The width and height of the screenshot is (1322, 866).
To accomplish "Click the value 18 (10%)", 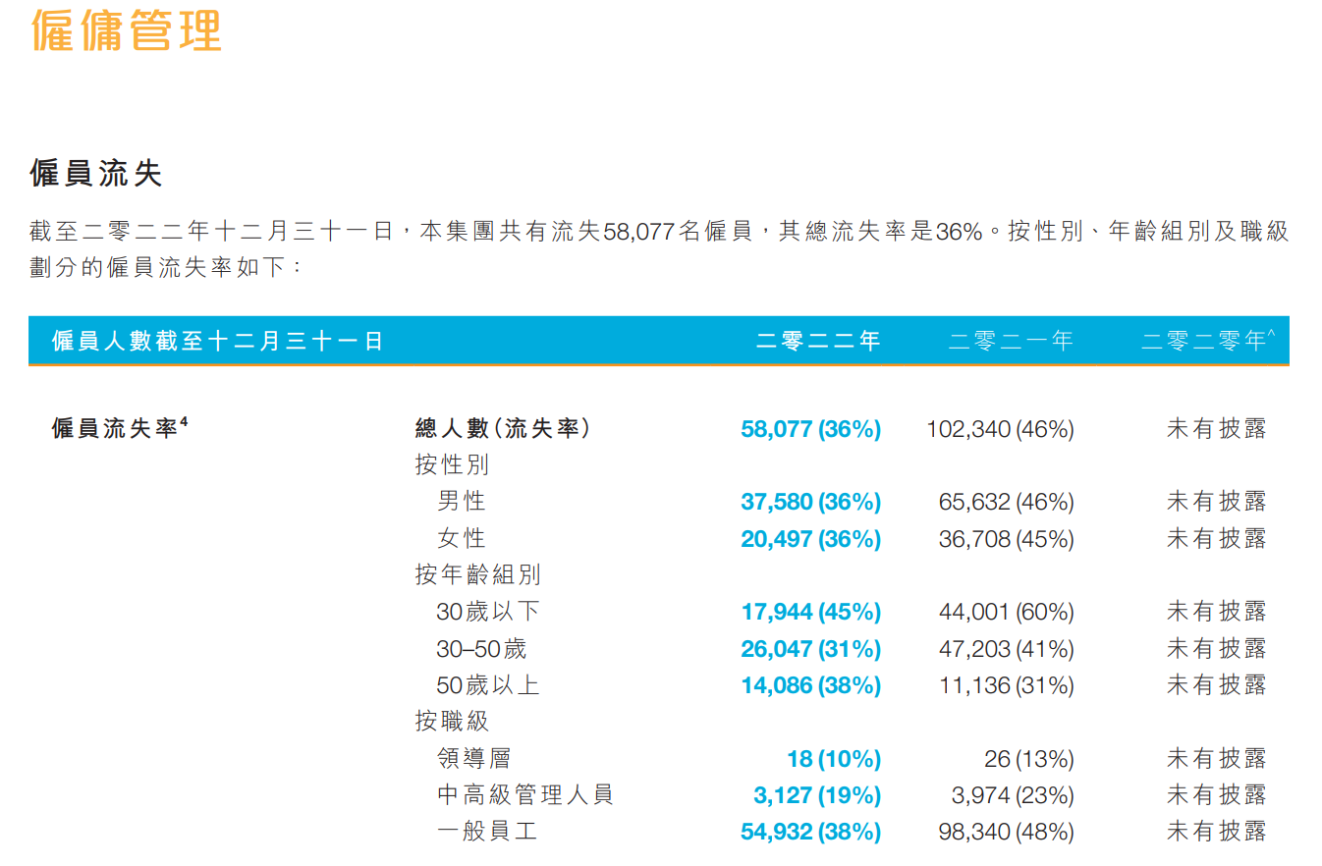I will (834, 759).
